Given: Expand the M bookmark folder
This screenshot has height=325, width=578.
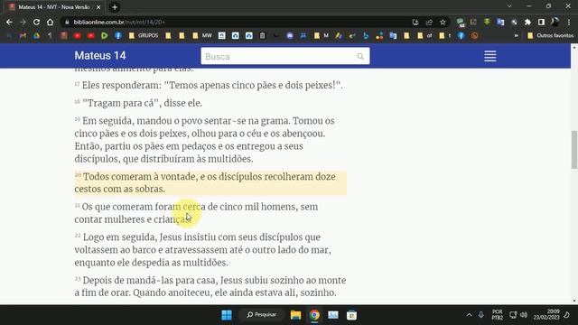Looking at the screenshot, I should (x=322, y=36).
